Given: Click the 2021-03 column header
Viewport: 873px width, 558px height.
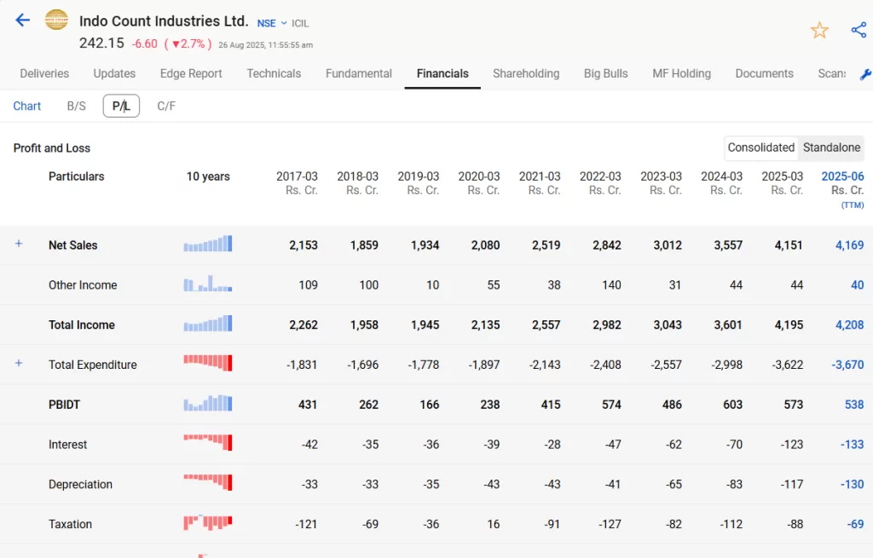Looking at the screenshot, I should [x=540, y=183].
